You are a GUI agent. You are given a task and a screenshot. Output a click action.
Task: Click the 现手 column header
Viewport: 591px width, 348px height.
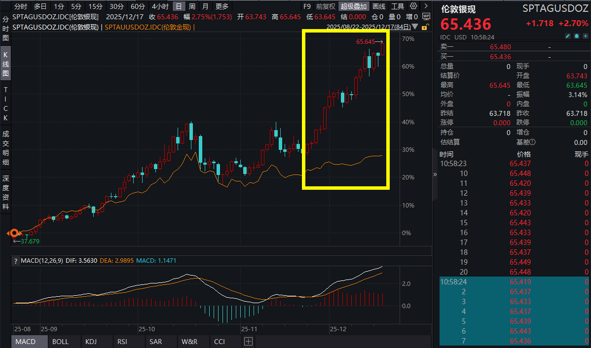[x=581, y=154]
